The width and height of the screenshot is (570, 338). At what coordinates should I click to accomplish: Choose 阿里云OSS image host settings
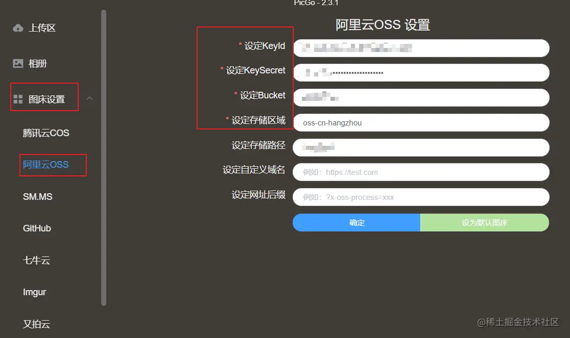pyautogui.click(x=46, y=165)
